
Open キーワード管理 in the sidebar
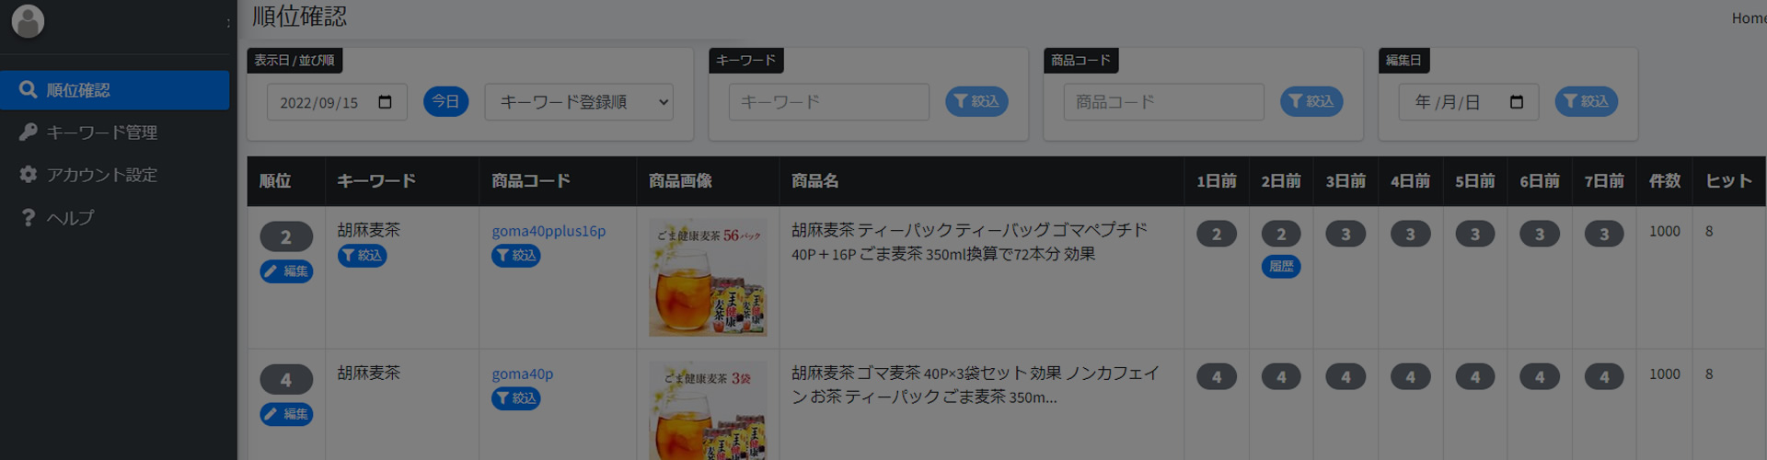[114, 132]
